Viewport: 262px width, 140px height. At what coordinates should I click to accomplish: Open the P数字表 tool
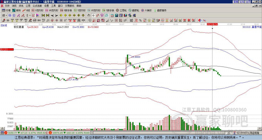66,10
